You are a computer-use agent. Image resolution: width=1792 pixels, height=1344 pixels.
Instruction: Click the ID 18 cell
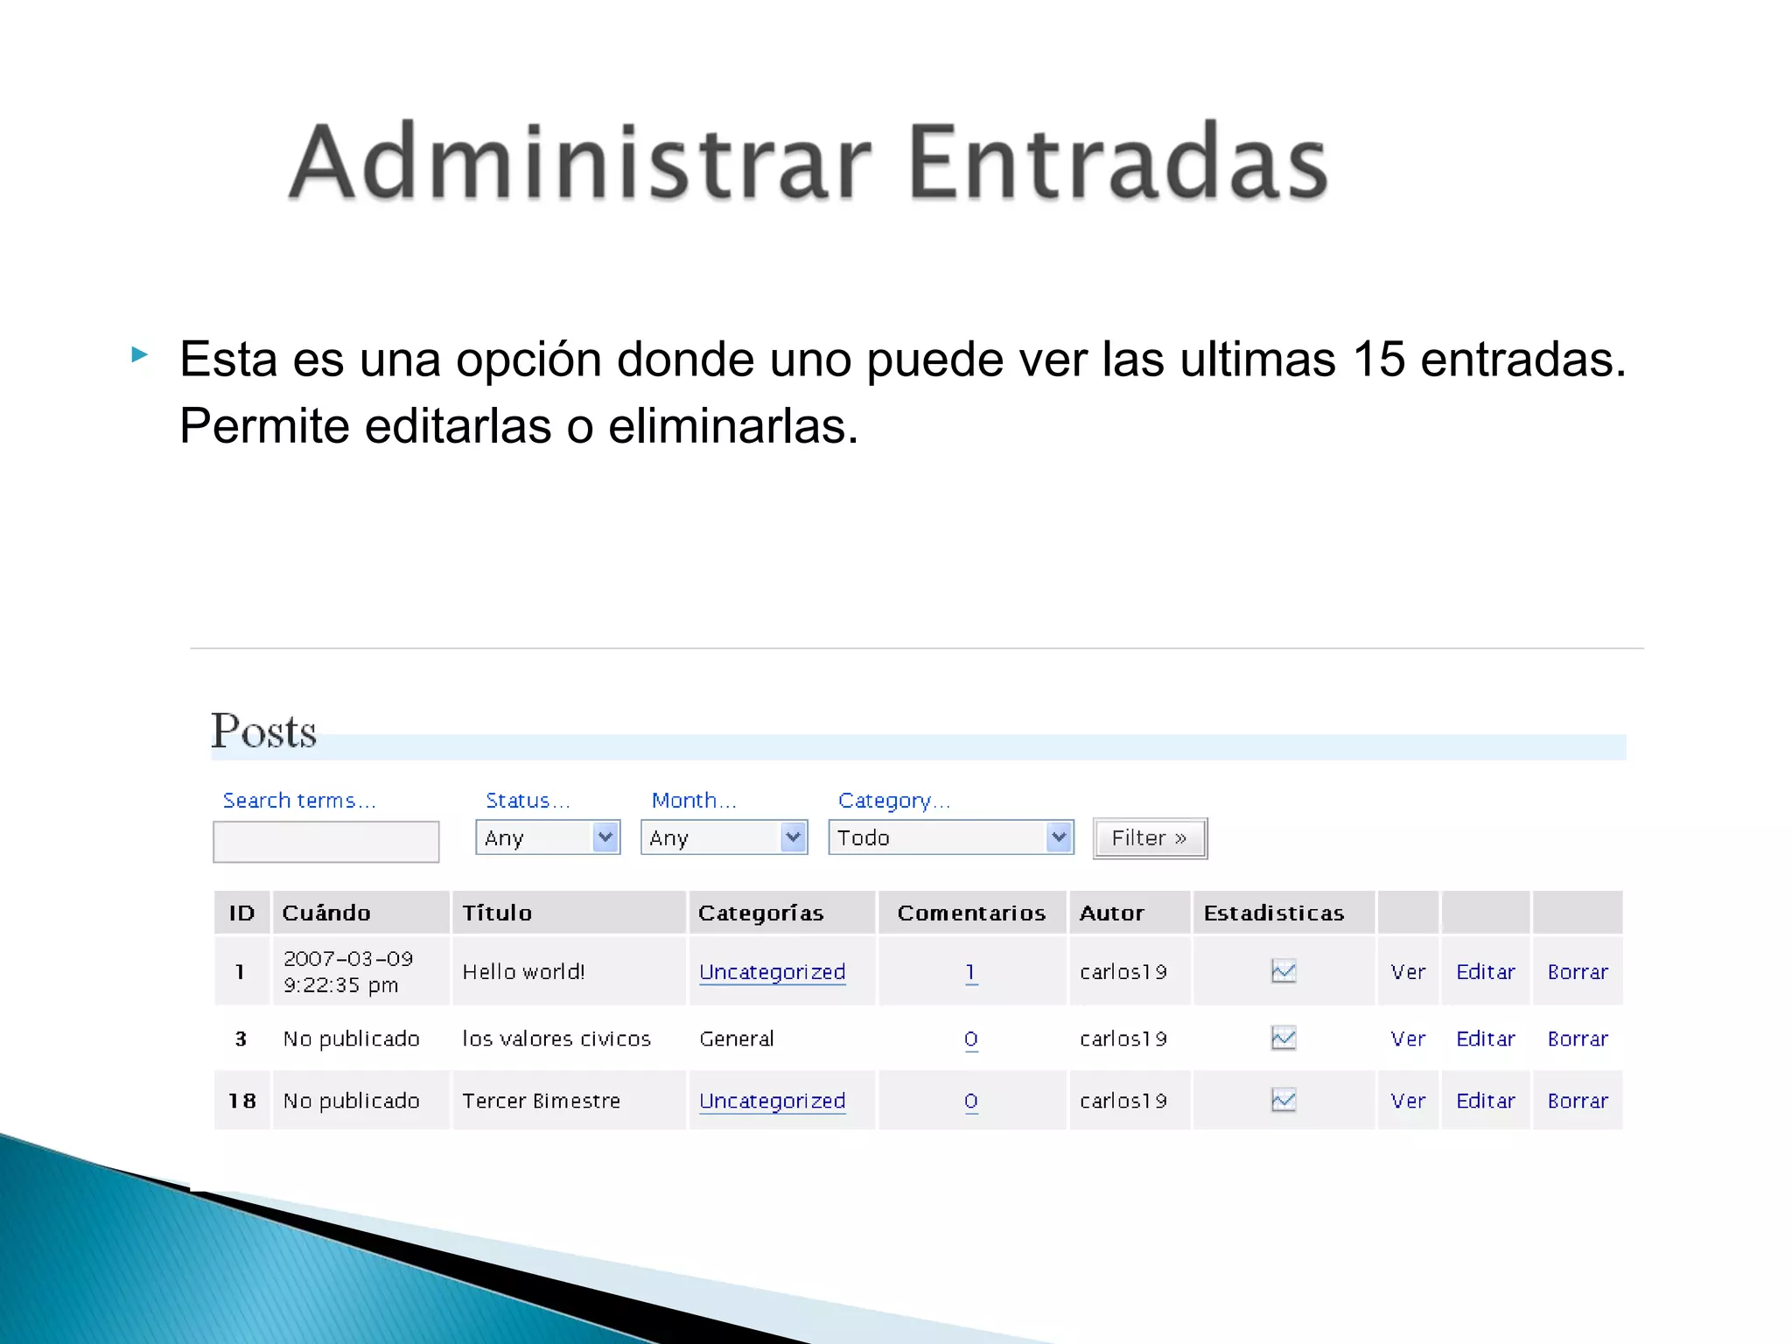point(241,1101)
